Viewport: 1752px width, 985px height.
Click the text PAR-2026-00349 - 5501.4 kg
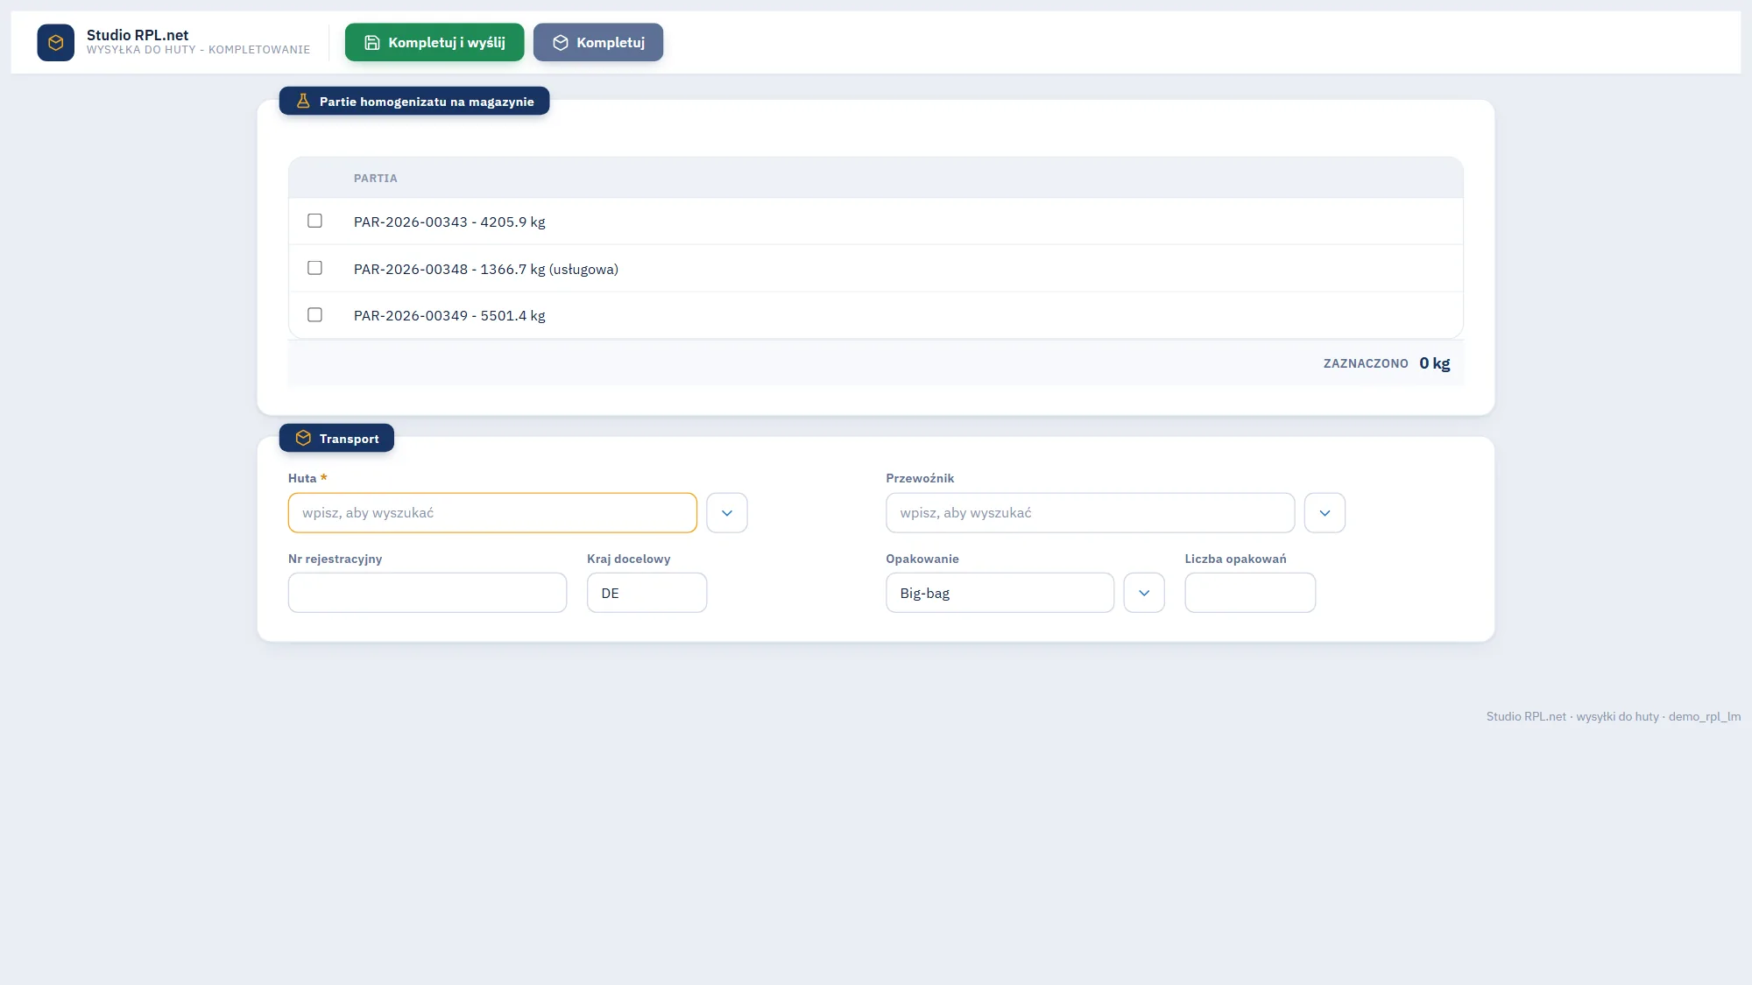coord(449,315)
